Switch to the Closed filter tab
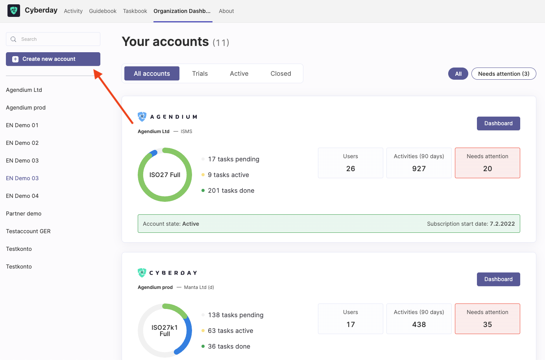This screenshot has width=545, height=360. [x=281, y=73]
